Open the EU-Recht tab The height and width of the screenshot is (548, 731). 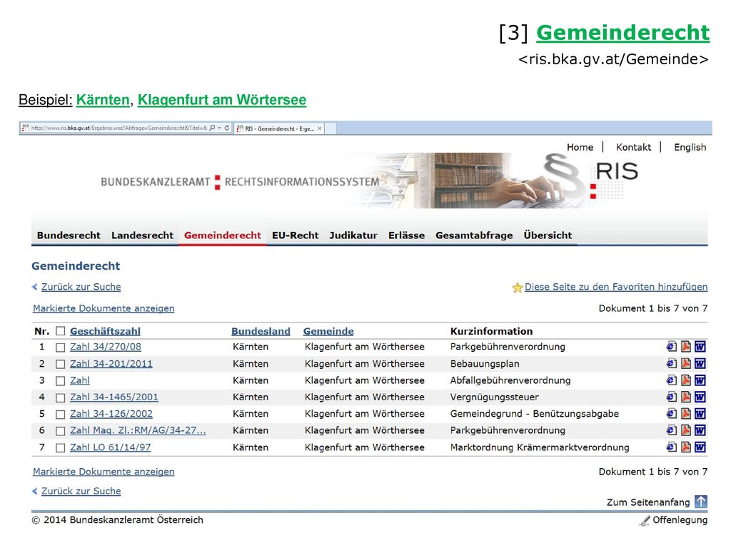(x=295, y=235)
